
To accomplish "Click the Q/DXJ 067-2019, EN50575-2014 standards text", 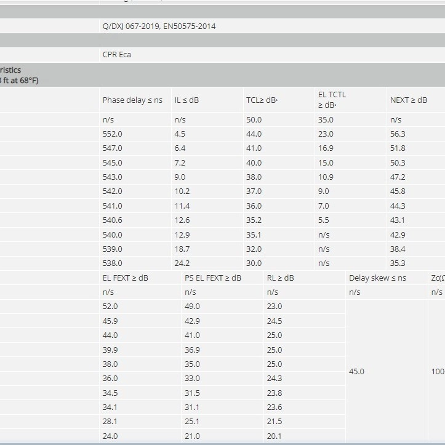I will (159, 26).
